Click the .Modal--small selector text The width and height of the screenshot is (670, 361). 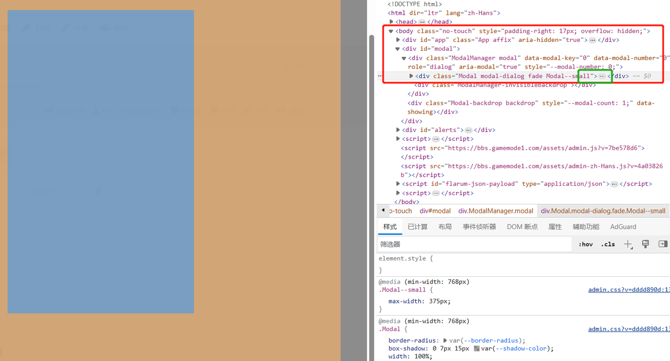point(403,290)
